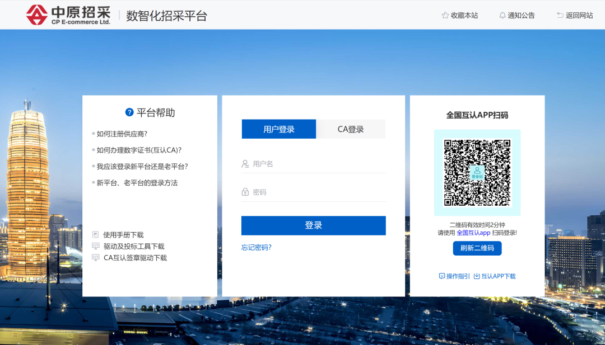Screen dimensions: 605x345
Task: Click the 中原招采 logo
Action: 68,15
